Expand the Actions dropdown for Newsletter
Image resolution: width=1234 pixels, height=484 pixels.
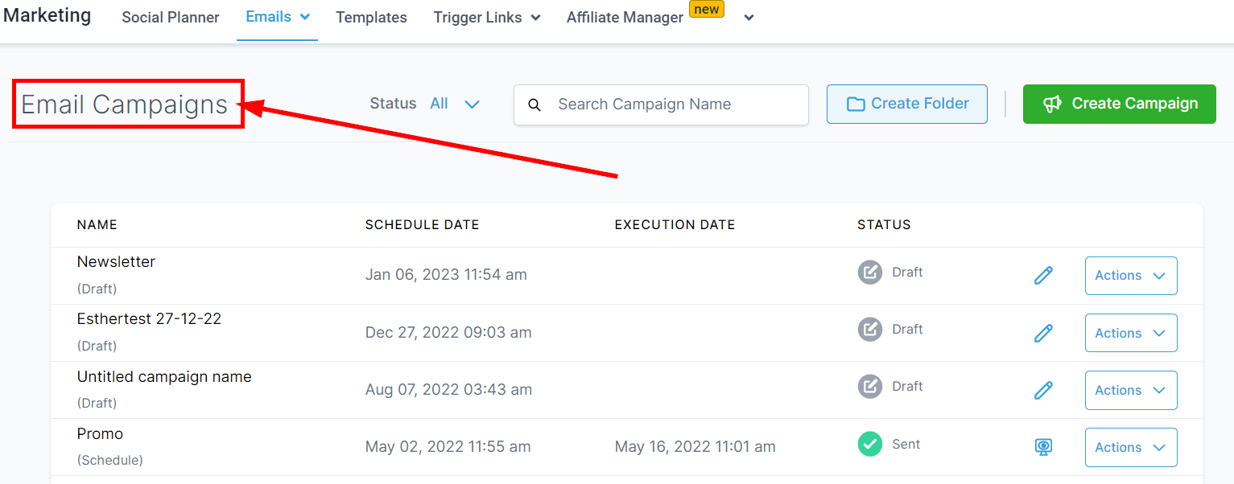pos(1130,276)
